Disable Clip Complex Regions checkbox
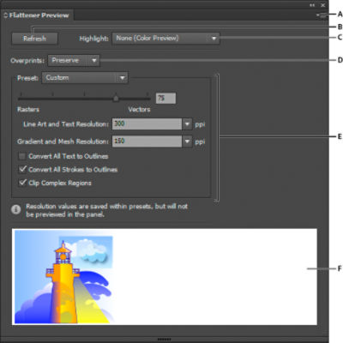Image resolution: width=343 pixels, height=343 pixels. point(22,183)
